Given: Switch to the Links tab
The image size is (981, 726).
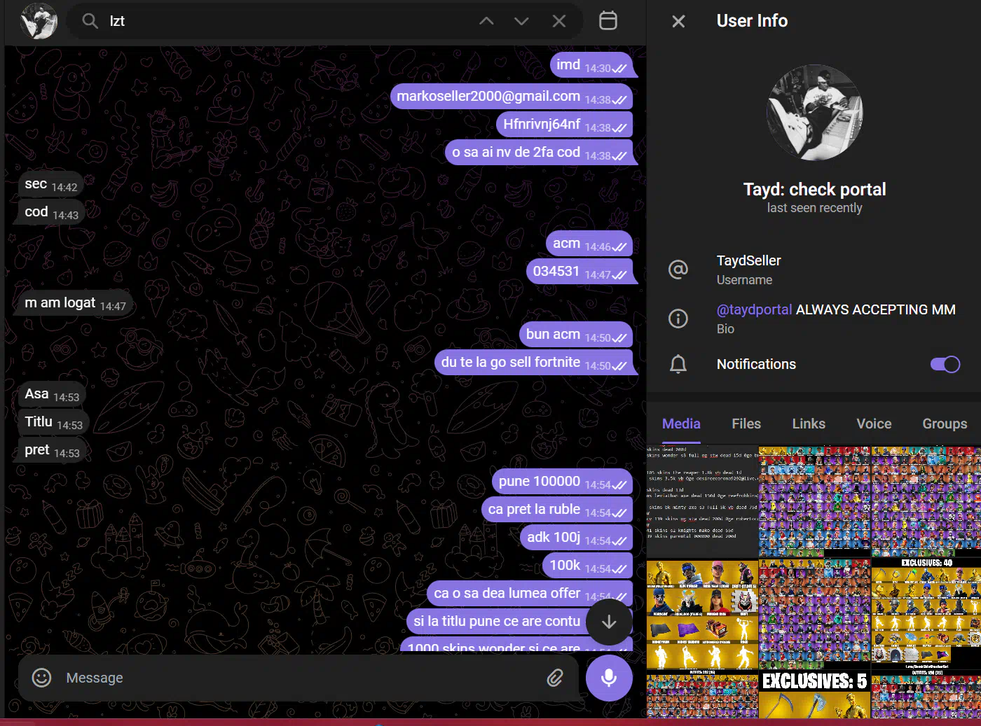Looking at the screenshot, I should point(809,424).
